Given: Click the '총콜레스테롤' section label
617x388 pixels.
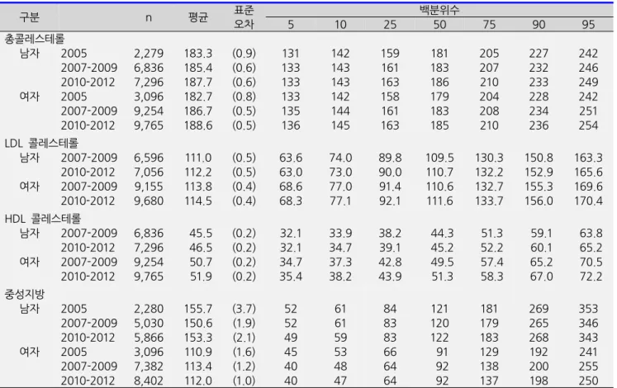Looking at the screenshot, I should point(34,39).
